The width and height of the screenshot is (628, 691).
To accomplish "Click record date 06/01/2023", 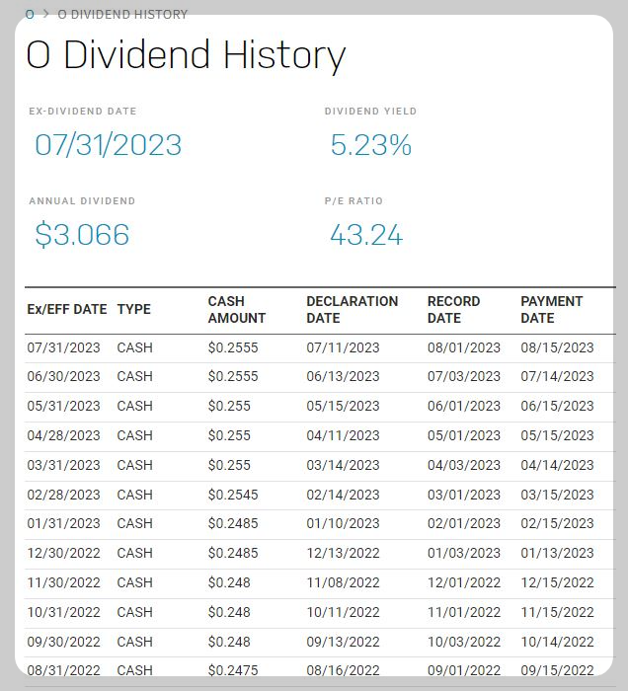I will click(464, 406).
